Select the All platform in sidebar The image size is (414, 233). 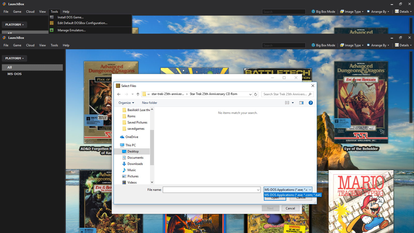pyautogui.click(x=32, y=67)
